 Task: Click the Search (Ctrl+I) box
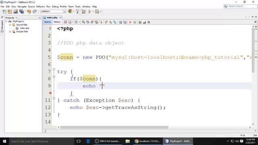[x=240, y=6]
